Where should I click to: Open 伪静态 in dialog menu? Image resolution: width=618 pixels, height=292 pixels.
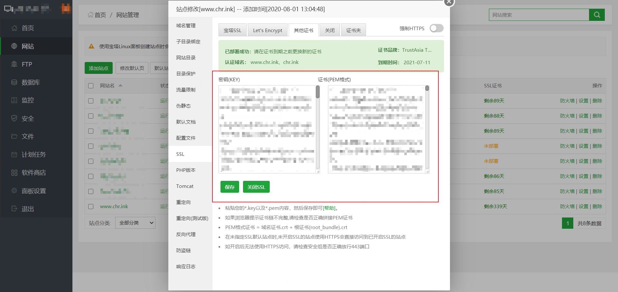[x=190, y=106]
